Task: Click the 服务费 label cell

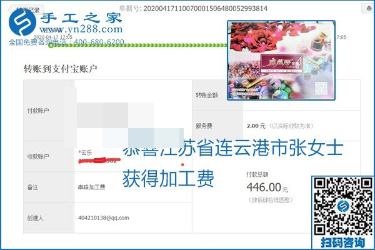Action: (x=217, y=126)
